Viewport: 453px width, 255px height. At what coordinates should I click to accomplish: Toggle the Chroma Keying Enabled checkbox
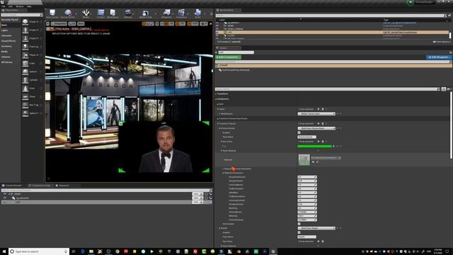tap(299, 132)
